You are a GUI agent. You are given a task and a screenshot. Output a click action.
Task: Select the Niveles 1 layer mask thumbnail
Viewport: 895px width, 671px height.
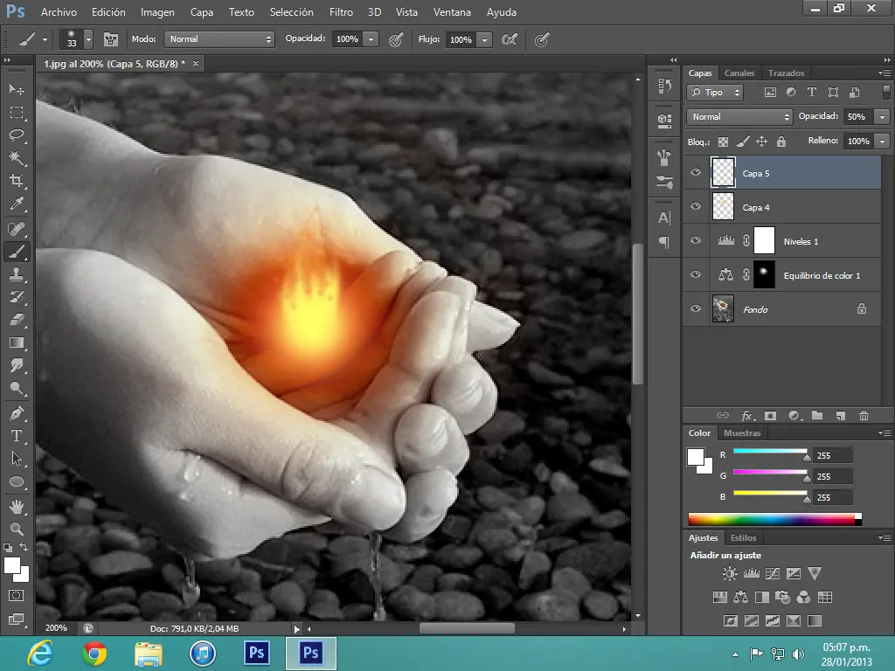click(764, 241)
